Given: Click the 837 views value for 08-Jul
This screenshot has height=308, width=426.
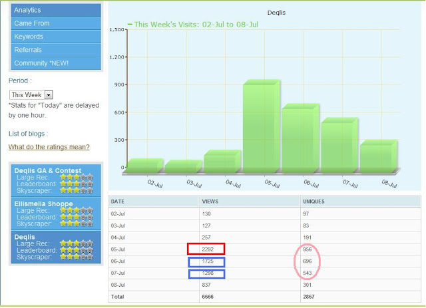Looking at the screenshot, I should tap(206, 285).
